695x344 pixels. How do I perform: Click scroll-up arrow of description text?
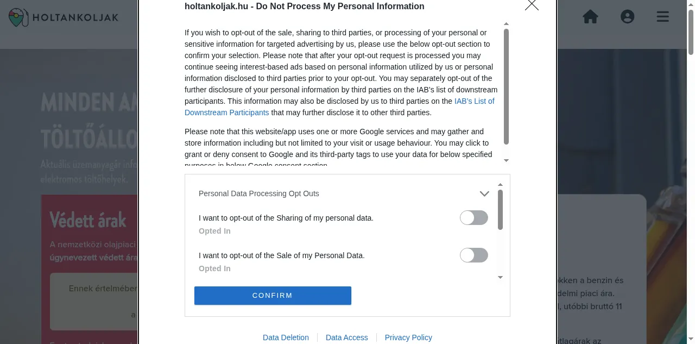[507, 24]
